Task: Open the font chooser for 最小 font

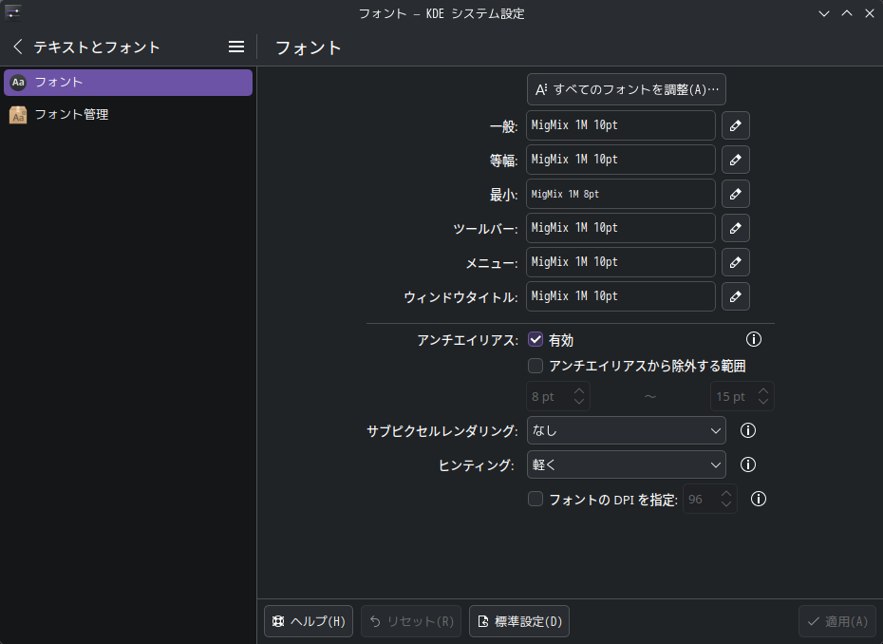Action: click(736, 195)
